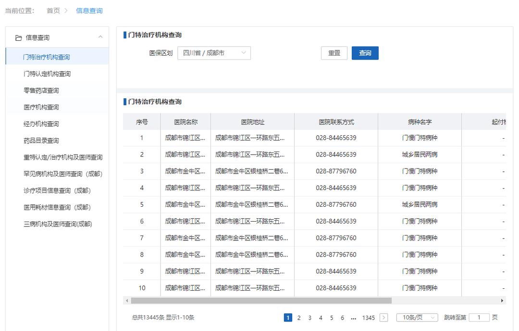Click the 重置 reset button

point(334,53)
